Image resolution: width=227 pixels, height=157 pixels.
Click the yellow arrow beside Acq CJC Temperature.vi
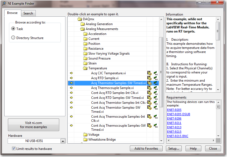pos(71,73)
